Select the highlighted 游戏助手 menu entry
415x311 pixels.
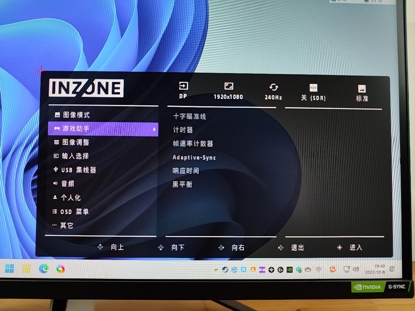[103, 129]
